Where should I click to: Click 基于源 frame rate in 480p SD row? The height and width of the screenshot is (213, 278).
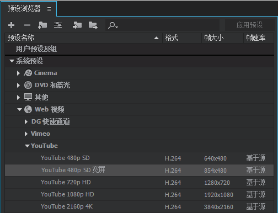tap(256, 158)
